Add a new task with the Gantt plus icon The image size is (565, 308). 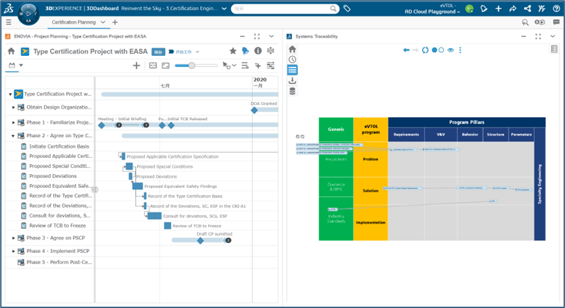(136, 66)
